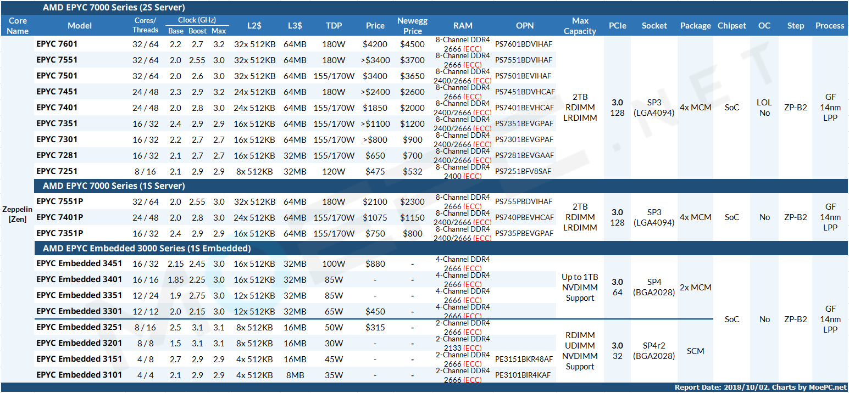Image resolution: width=849 pixels, height=393 pixels.
Task: Click the Zeppelin [Zen] core name cell
Action: pos(18,214)
